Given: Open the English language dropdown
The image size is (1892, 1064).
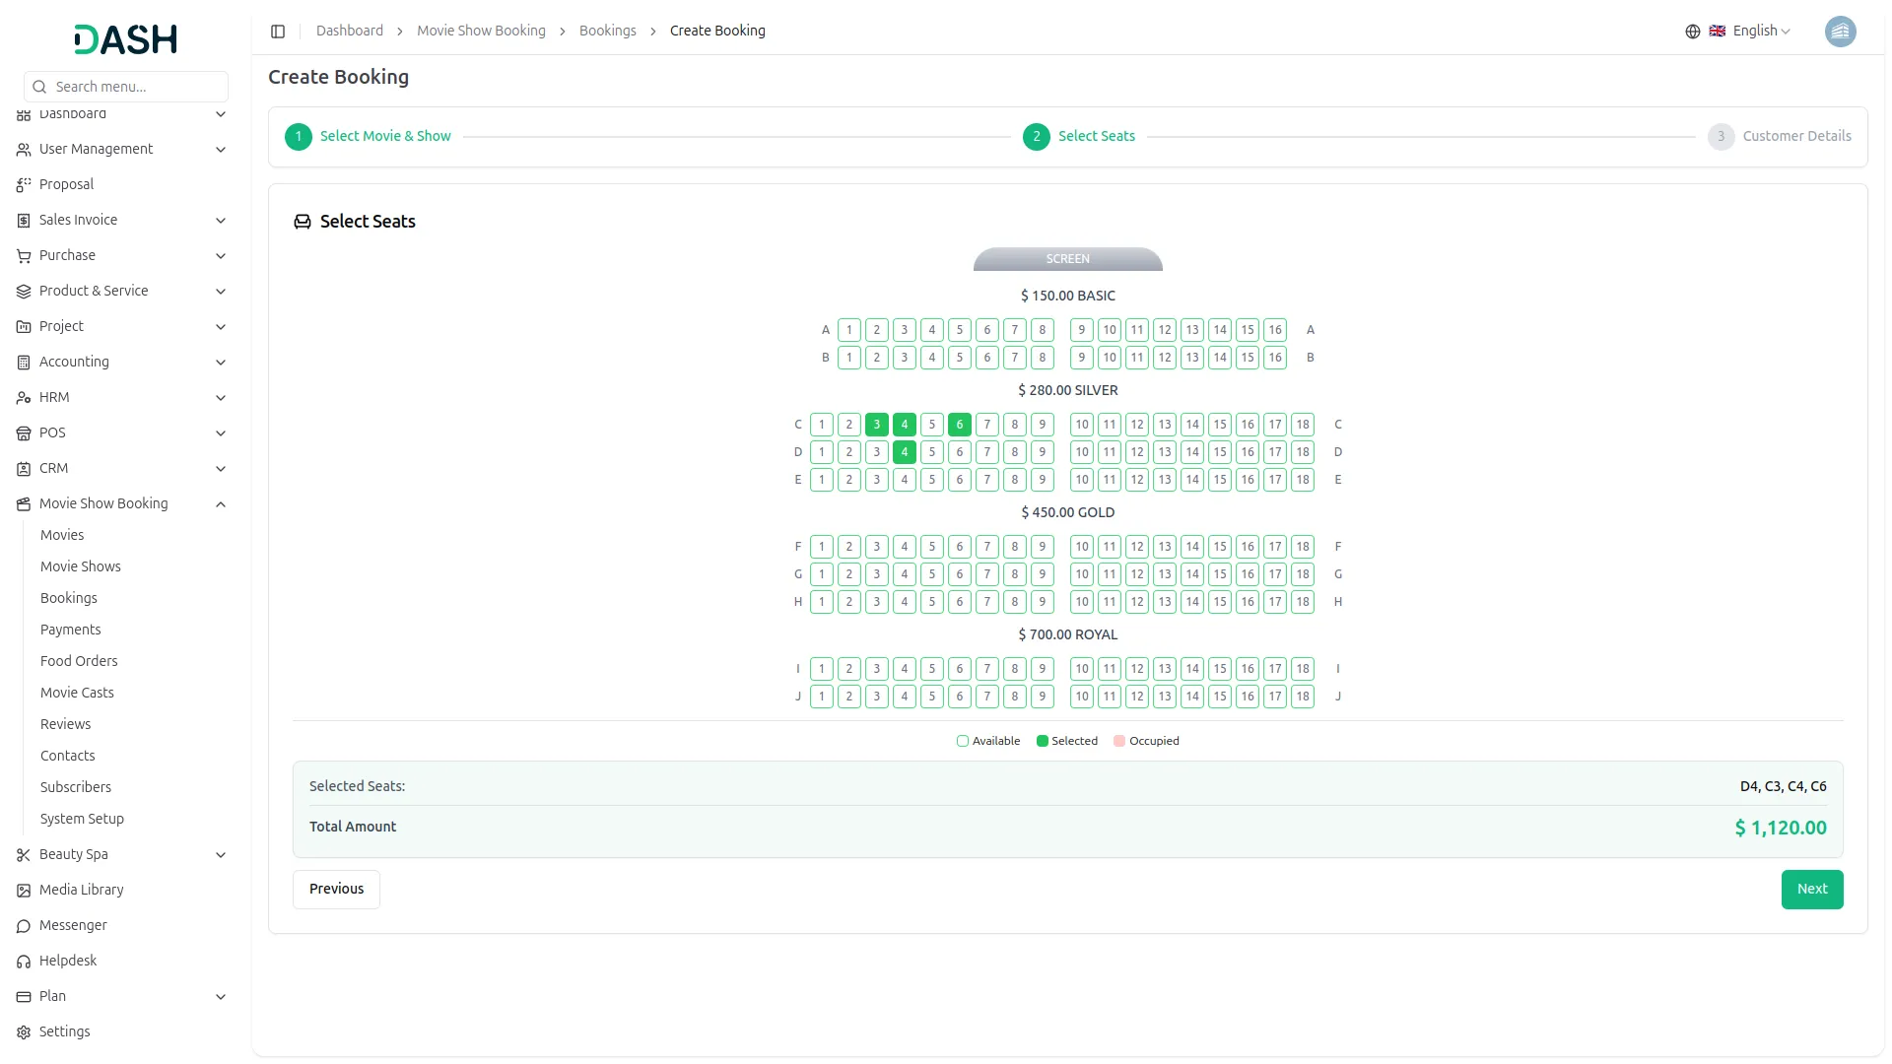Looking at the screenshot, I should (1755, 31).
